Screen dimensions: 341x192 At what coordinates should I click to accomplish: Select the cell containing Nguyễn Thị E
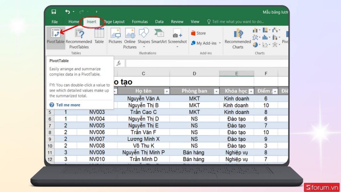144,125
